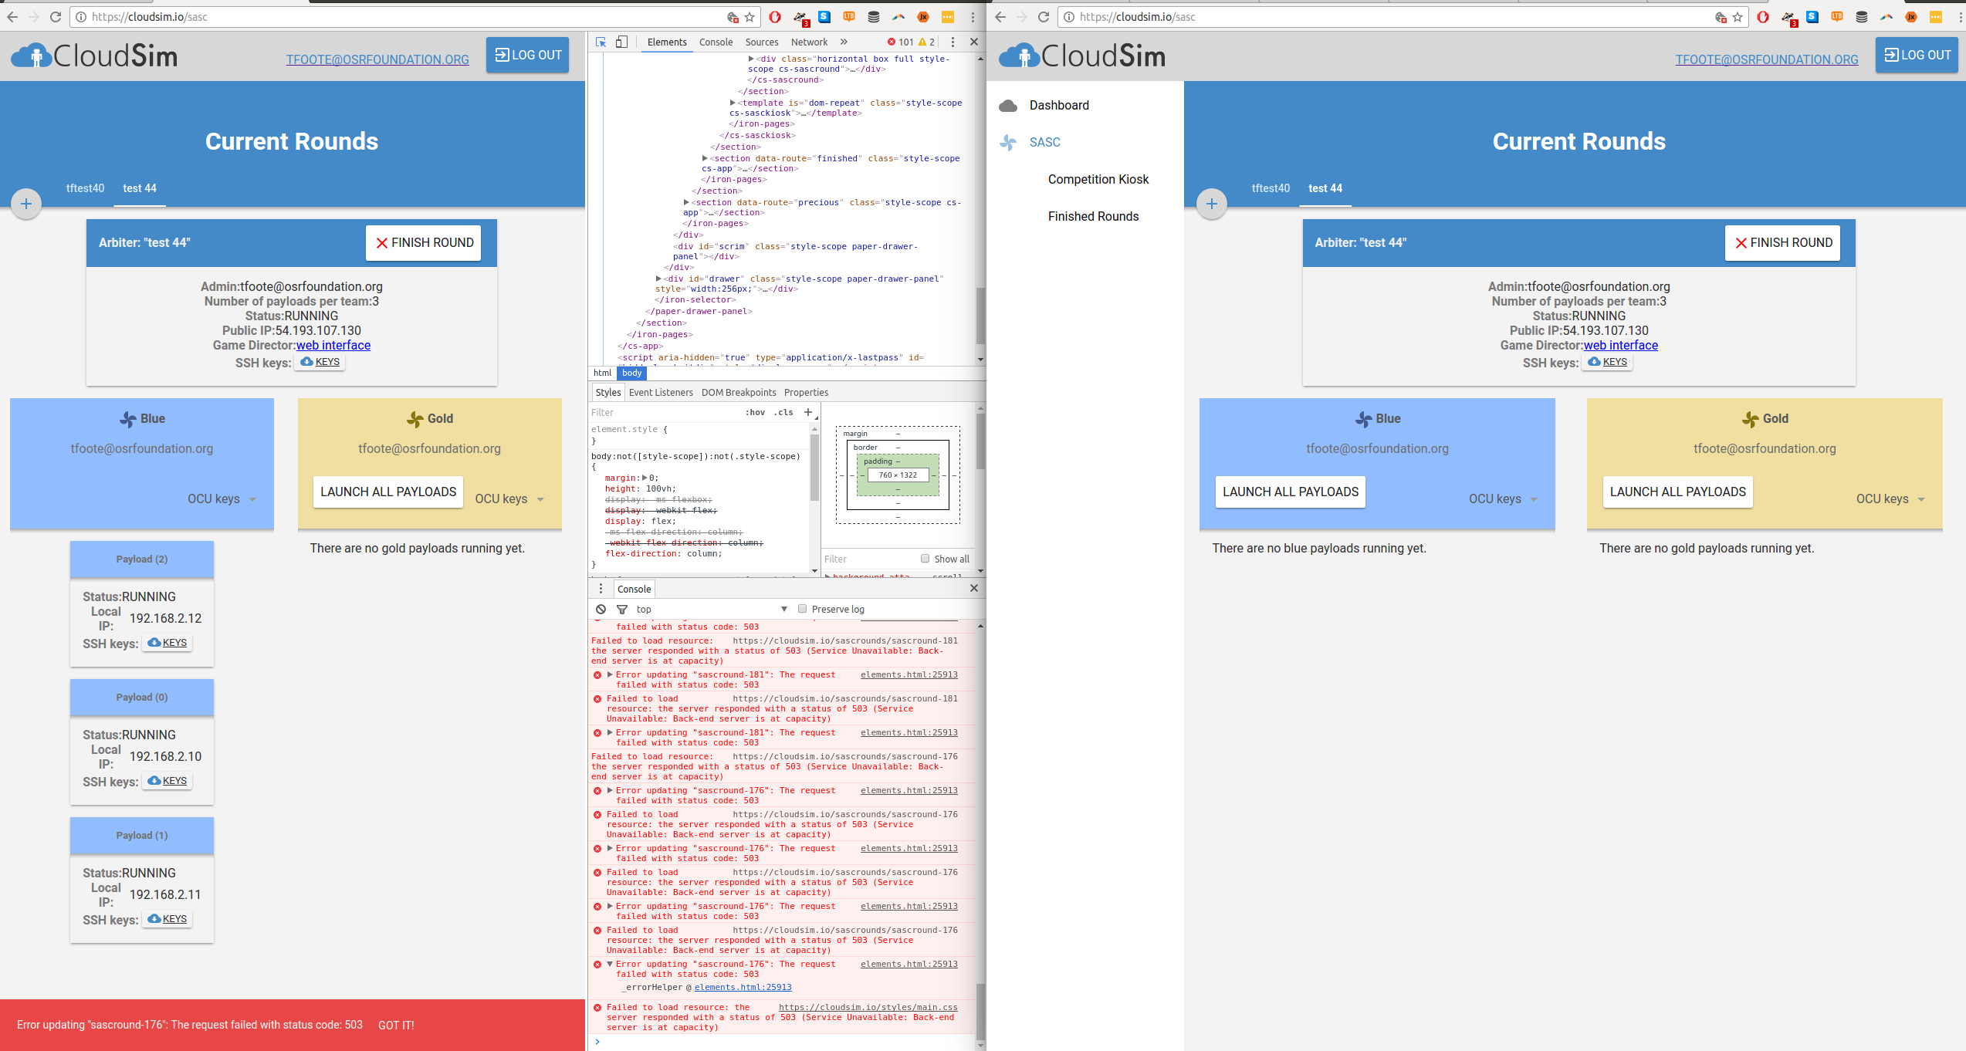The image size is (1966, 1051).
Task: Click LAUNCH ALL PAYLOADS in left Gold card
Action: pos(388,492)
